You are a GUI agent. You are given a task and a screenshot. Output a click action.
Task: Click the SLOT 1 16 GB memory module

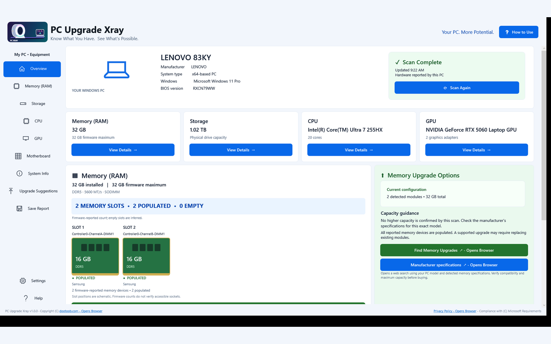(x=95, y=257)
